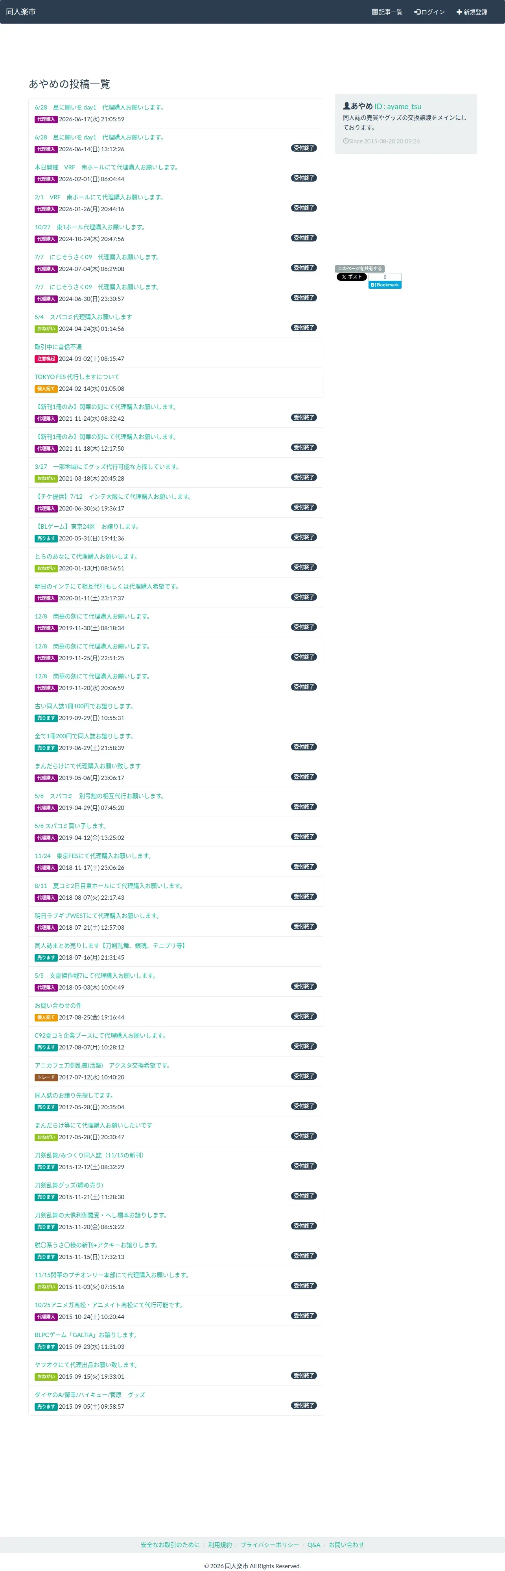Screen dimensions: 505x1571
Task: Open the TOKYO FES 代行しますについて post
Action: pos(77,377)
